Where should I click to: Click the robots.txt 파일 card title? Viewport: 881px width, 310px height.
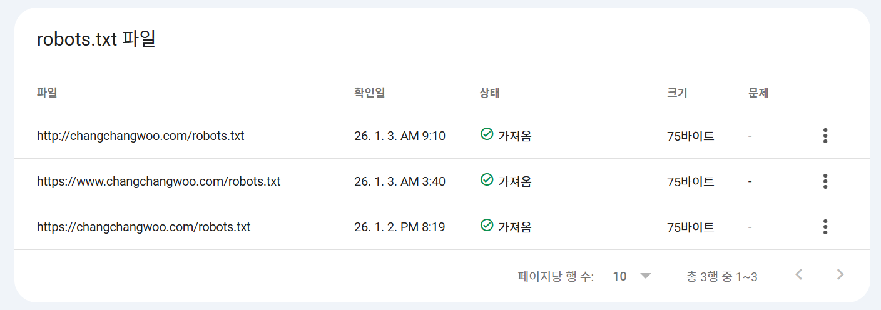[96, 39]
